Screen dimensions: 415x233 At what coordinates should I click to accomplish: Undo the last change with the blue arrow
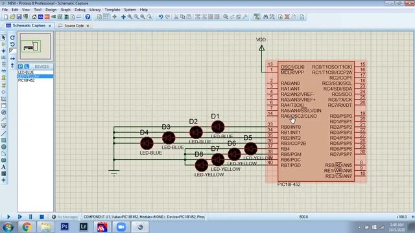[161, 17]
